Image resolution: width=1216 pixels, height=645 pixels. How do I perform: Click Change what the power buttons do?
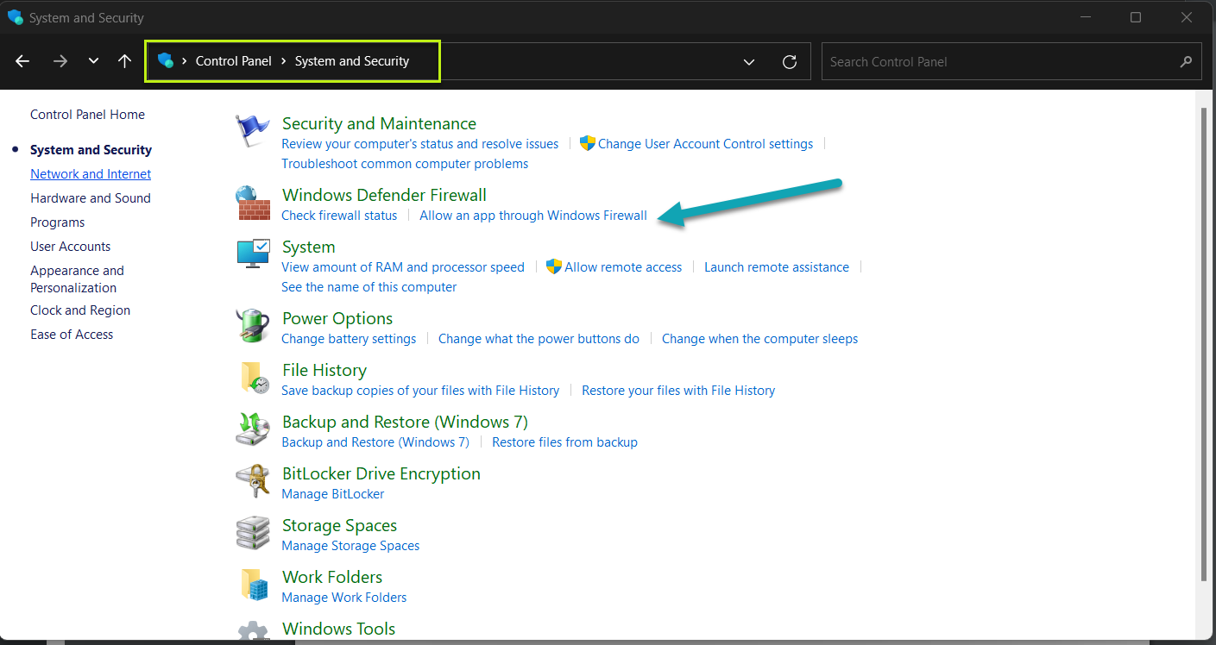pyautogui.click(x=539, y=339)
